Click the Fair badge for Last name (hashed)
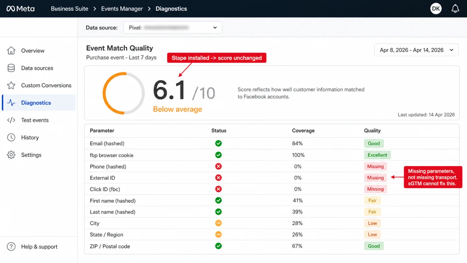The image size is (467, 263). (x=372, y=212)
